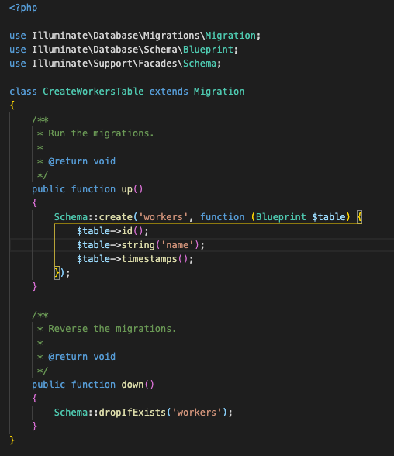Click the Blueprint class in use statement

(208, 50)
